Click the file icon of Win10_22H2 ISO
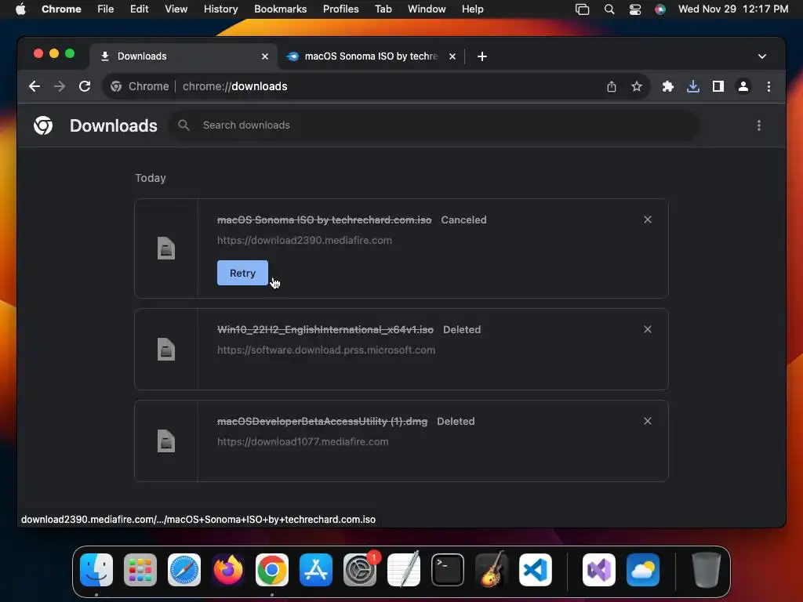Screen dimensions: 803x602 click(166, 349)
